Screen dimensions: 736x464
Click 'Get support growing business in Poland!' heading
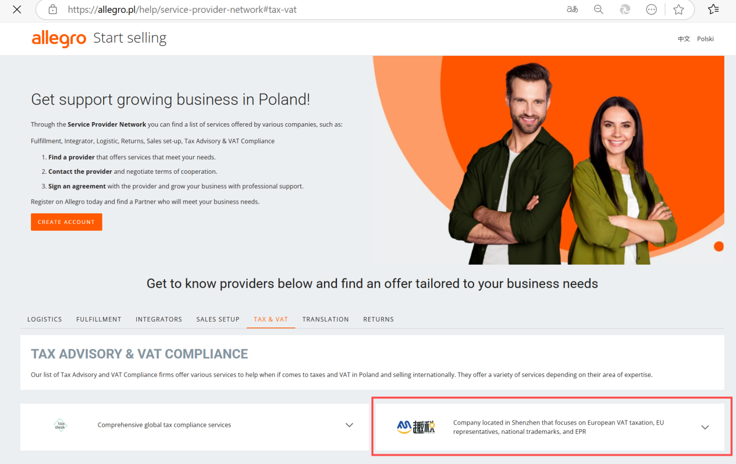[x=170, y=99]
